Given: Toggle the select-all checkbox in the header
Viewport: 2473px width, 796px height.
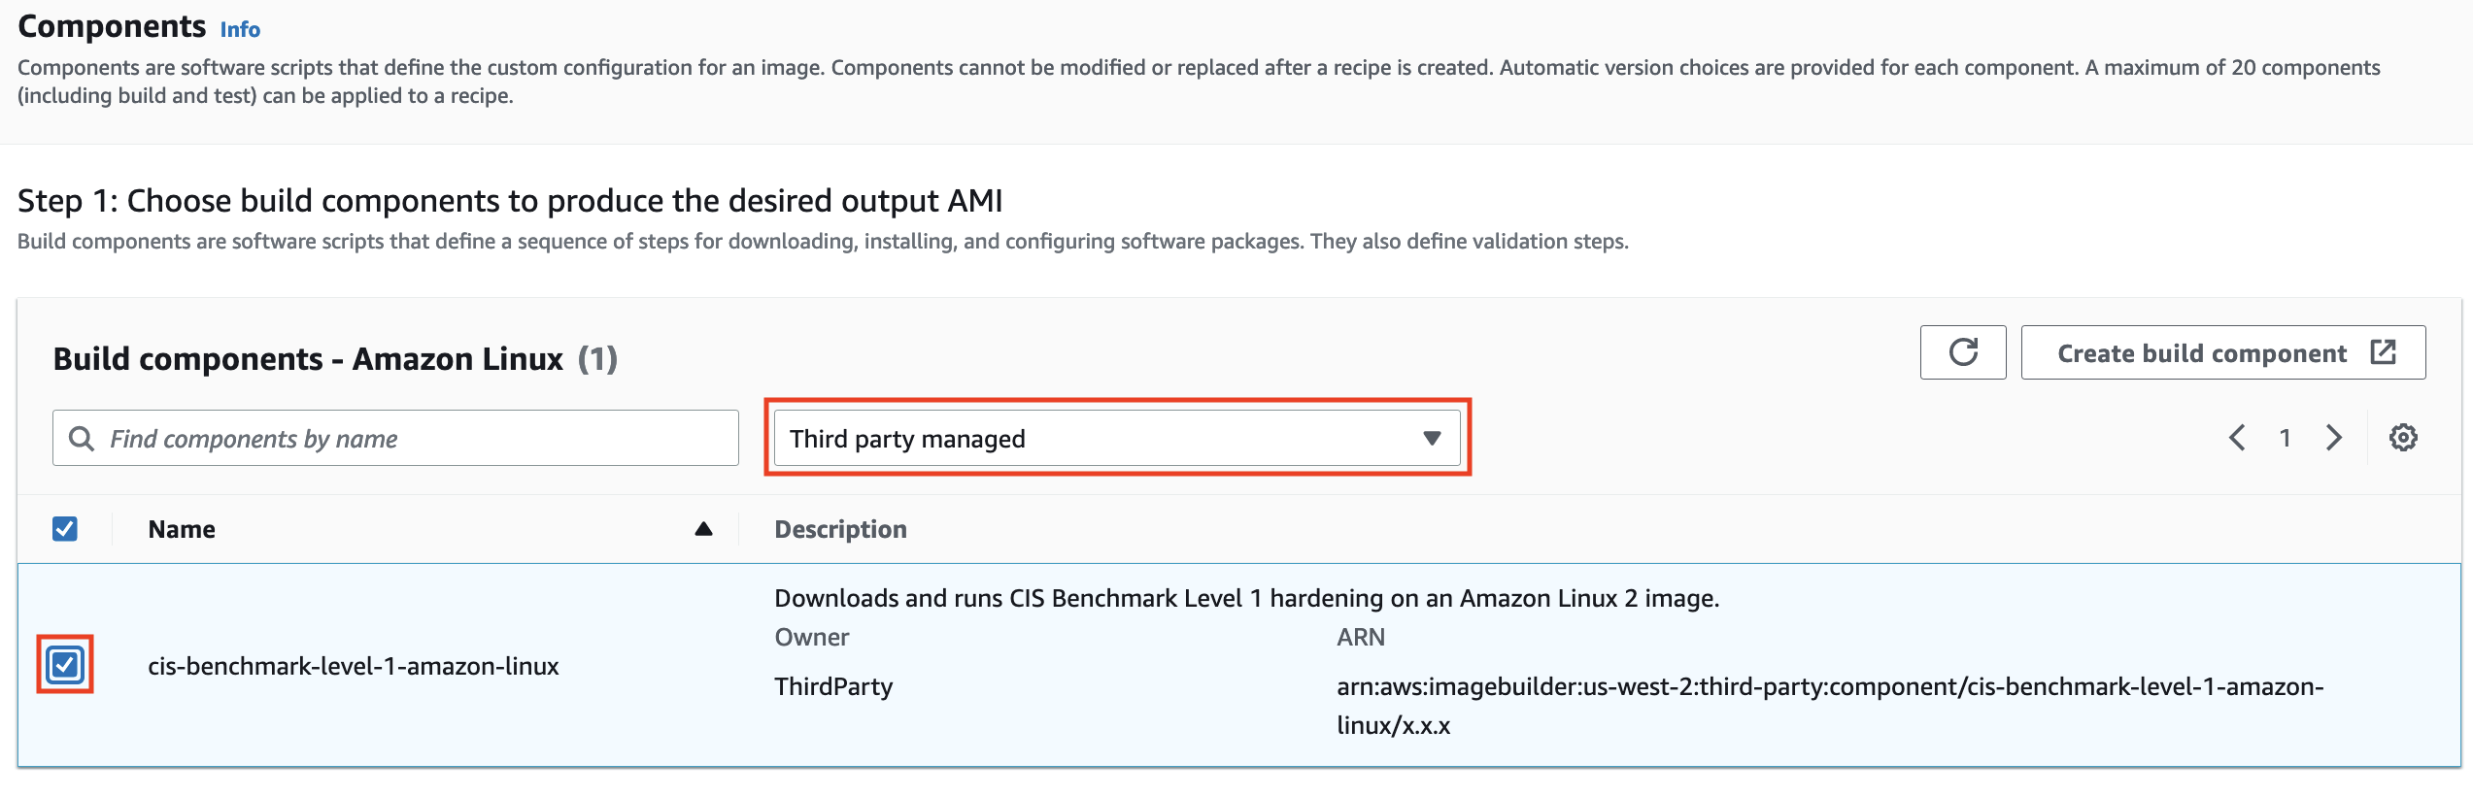Looking at the screenshot, I should (x=64, y=529).
